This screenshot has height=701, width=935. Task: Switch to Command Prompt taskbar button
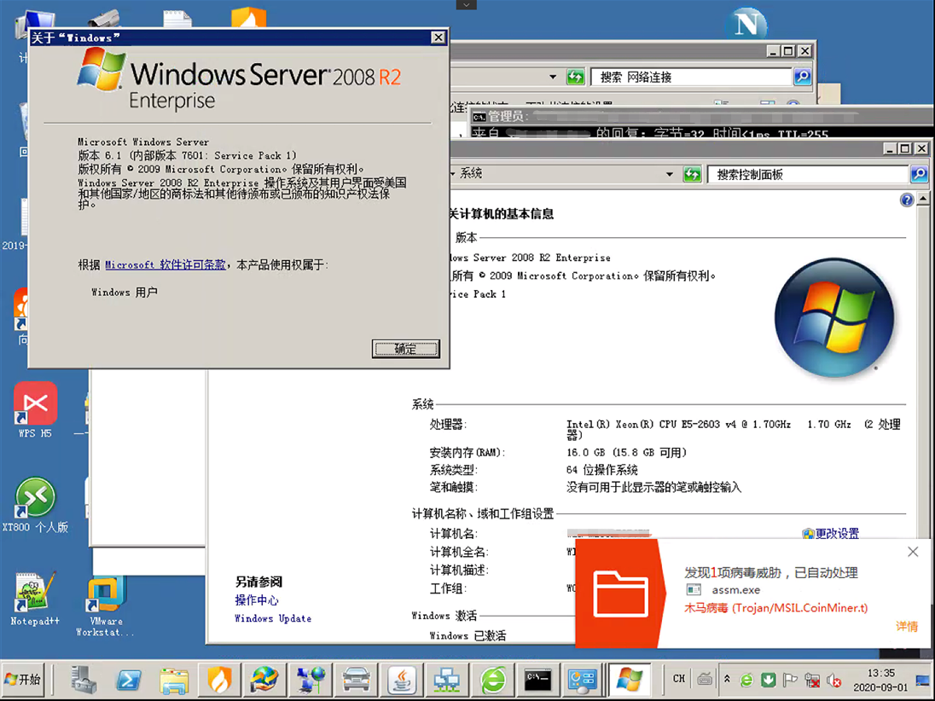pyautogui.click(x=537, y=680)
